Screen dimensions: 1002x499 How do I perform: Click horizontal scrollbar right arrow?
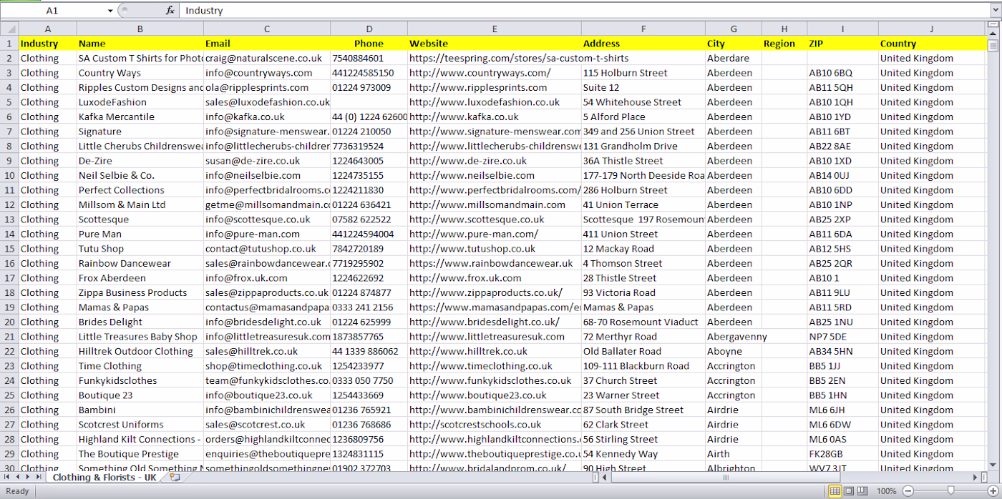click(x=975, y=478)
